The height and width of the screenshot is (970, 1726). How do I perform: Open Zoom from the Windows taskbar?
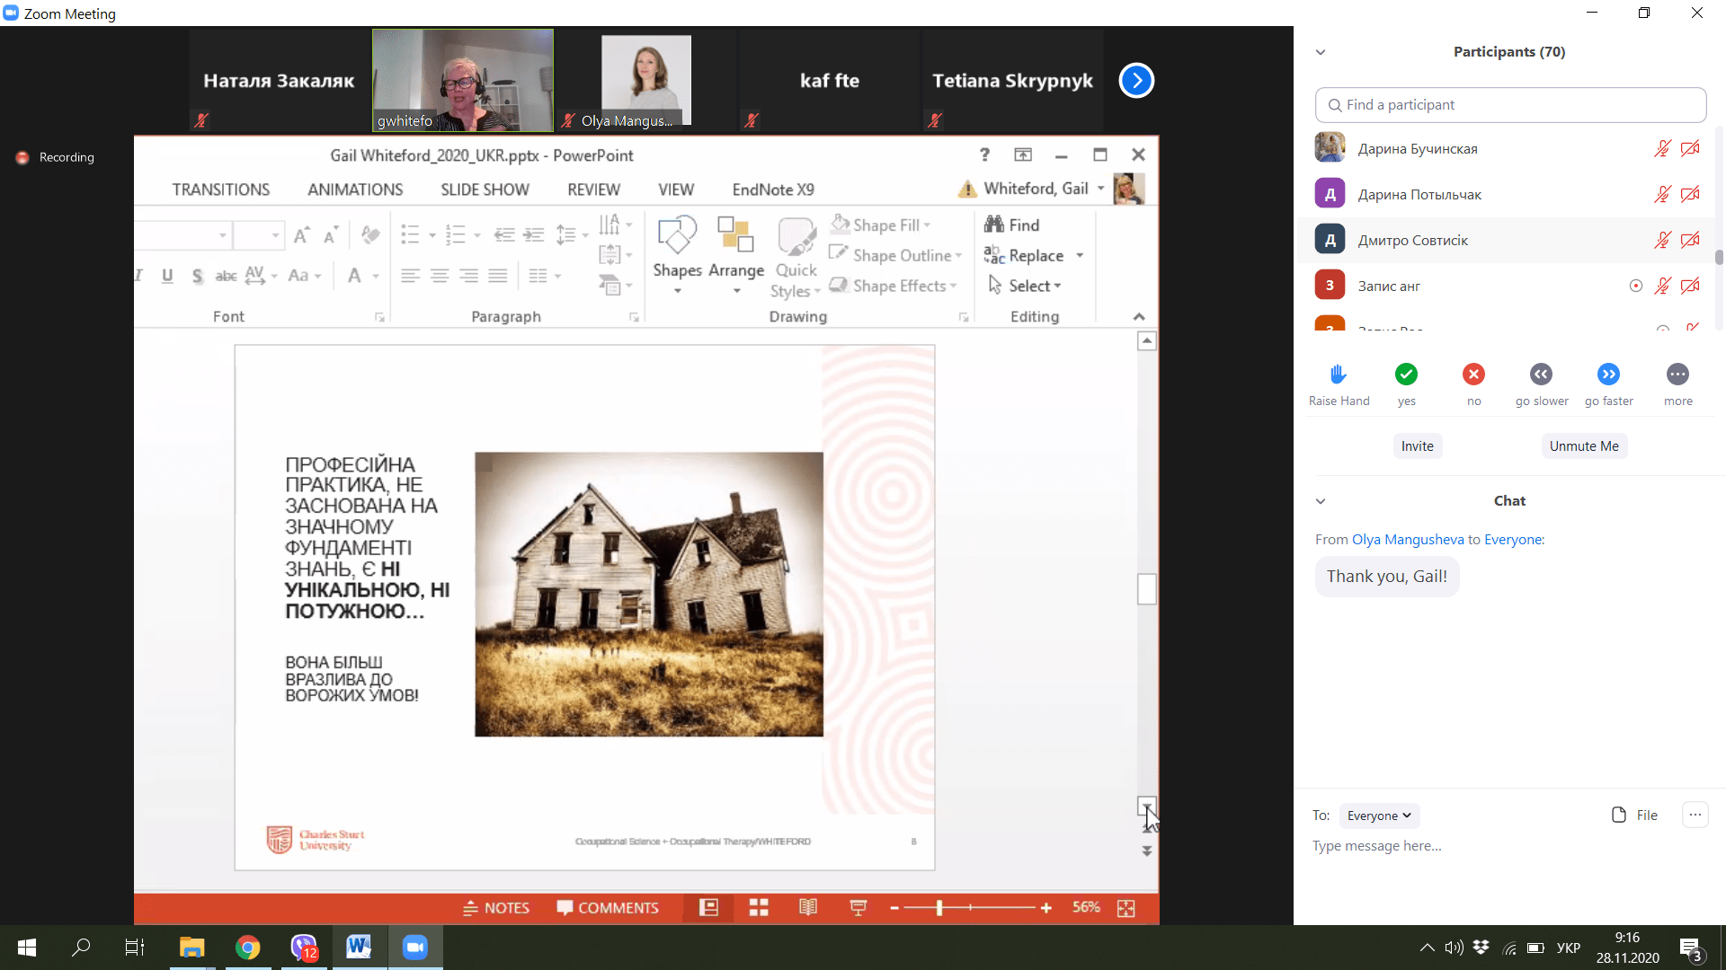(x=414, y=947)
